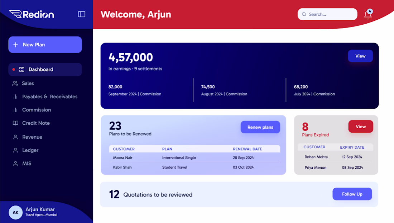Click the September 2024 commission figure 82,000

point(115,87)
